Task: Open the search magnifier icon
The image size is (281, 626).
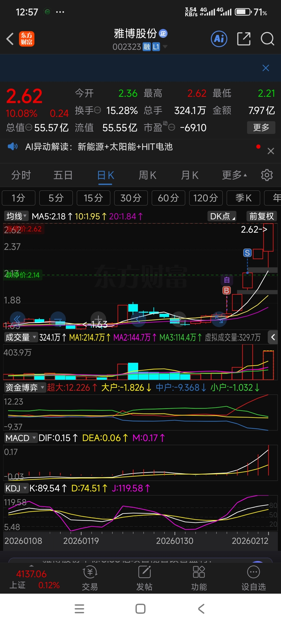Action: pyautogui.click(x=267, y=39)
